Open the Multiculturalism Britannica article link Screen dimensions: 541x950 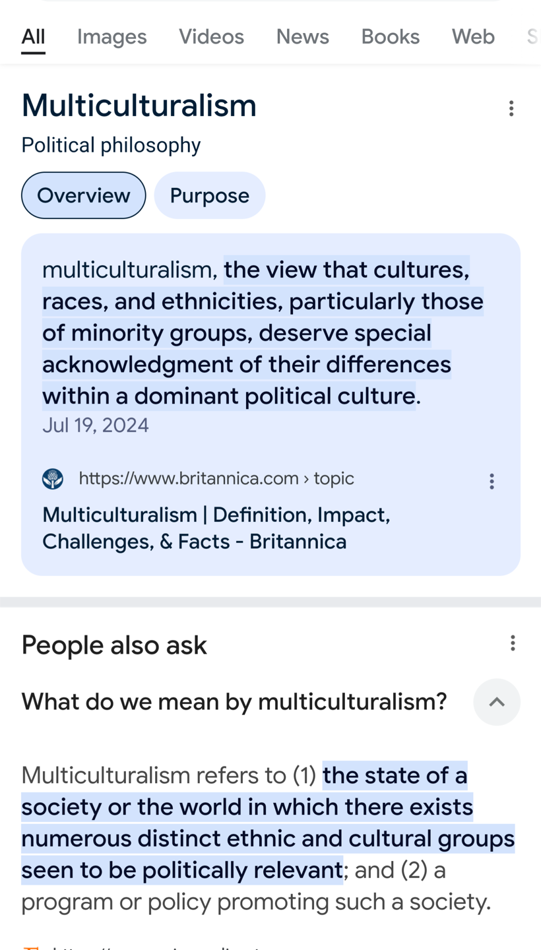click(x=216, y=528)
